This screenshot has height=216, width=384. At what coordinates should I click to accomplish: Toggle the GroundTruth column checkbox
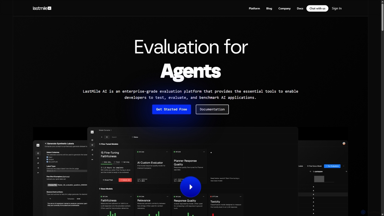[x=47, y=162]
